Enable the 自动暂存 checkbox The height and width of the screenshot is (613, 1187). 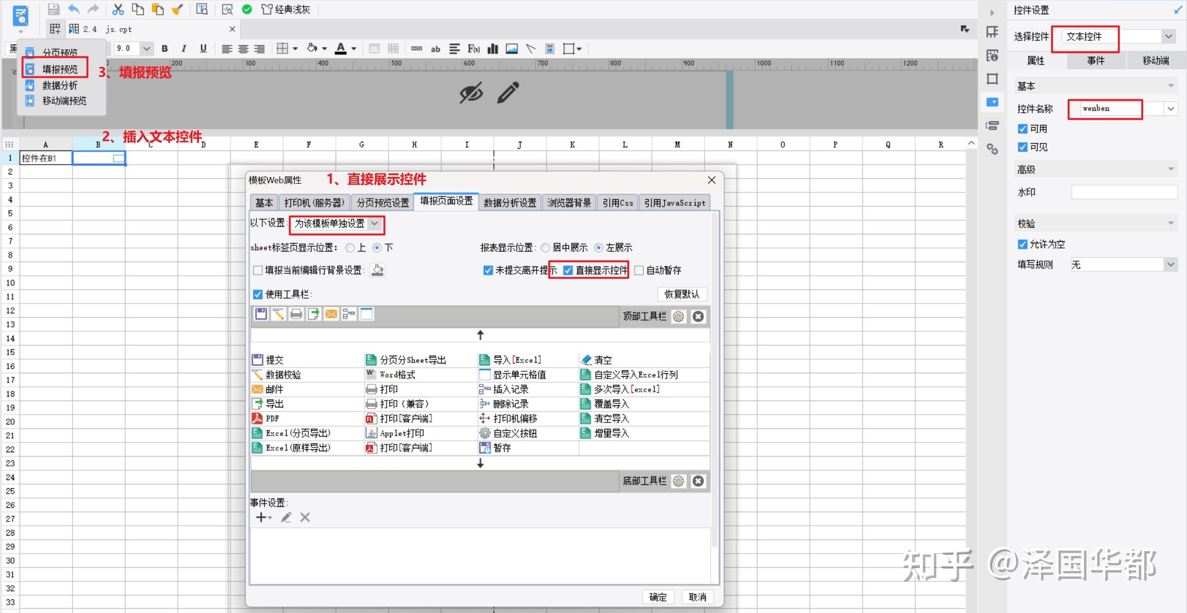[x=639, y=270]
